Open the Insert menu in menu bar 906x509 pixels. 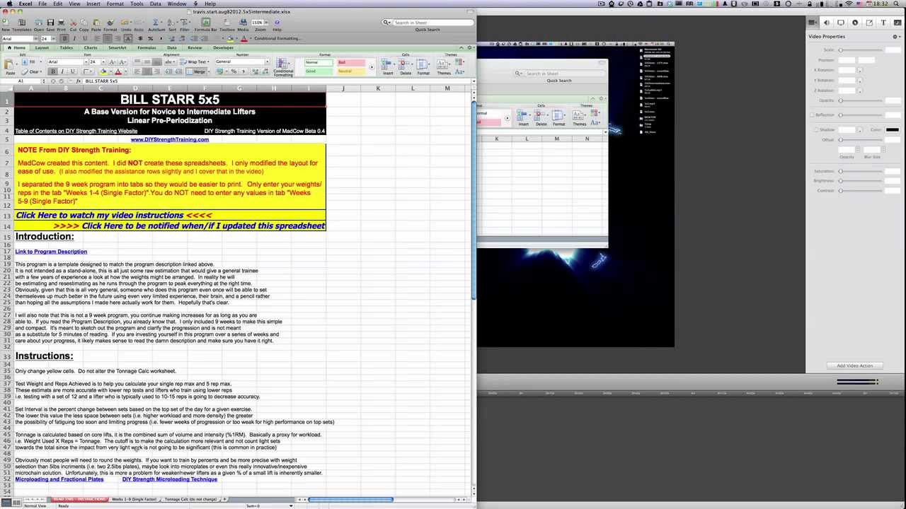(93, 4)
